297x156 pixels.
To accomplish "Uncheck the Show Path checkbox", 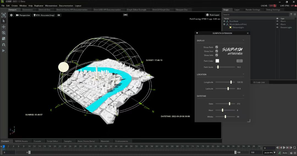I will coord(217,47).
